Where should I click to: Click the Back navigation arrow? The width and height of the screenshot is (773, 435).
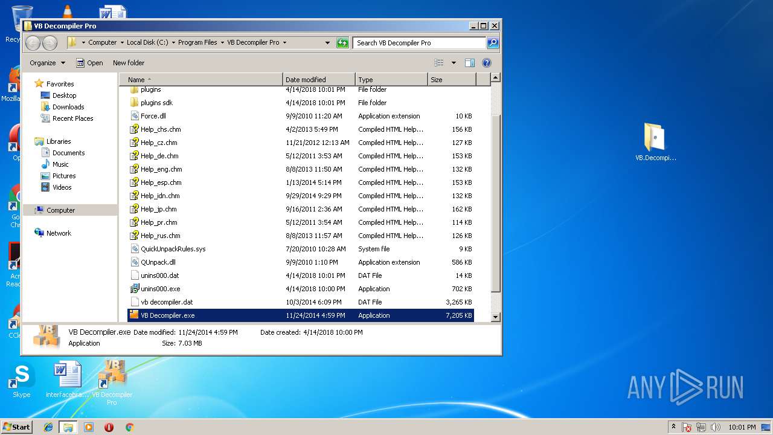(33, 43)
